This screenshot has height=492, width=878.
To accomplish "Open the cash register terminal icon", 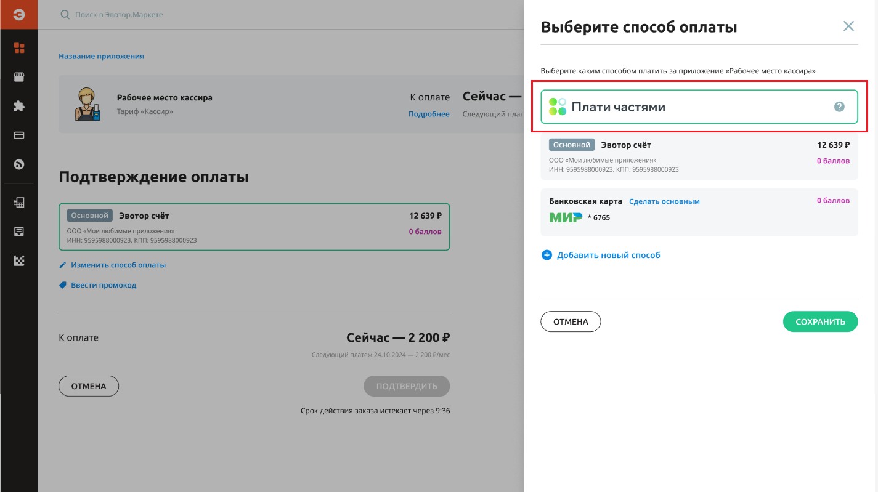I will pyautogui.click(x=19, y=202).
